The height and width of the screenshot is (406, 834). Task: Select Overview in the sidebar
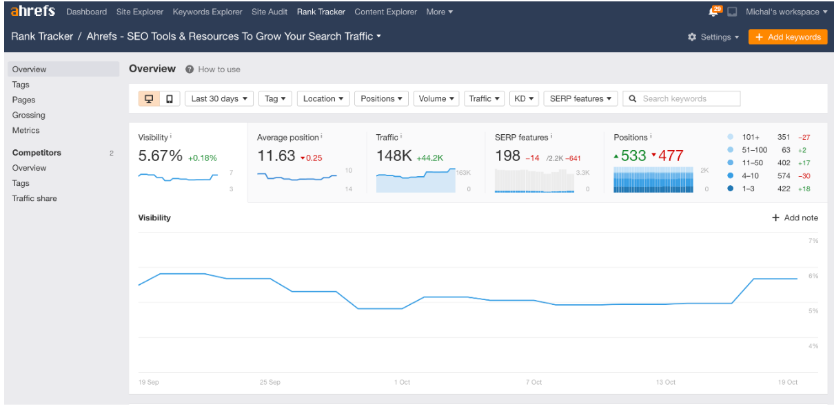pos(63,69)
